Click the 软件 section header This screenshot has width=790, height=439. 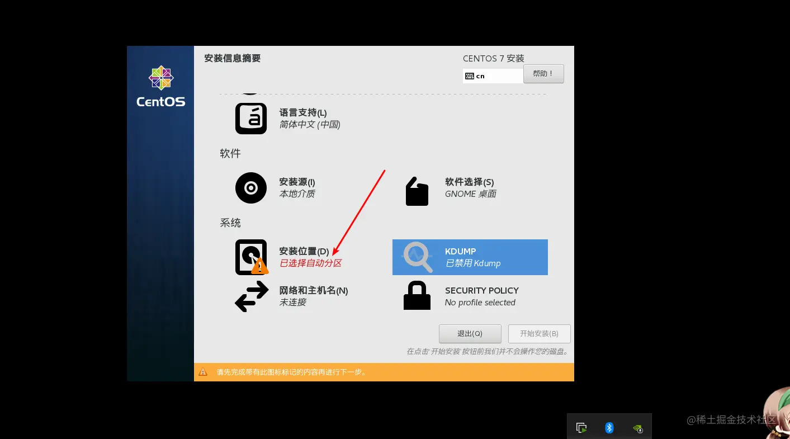pyautogui.click(x=230, y=153)
